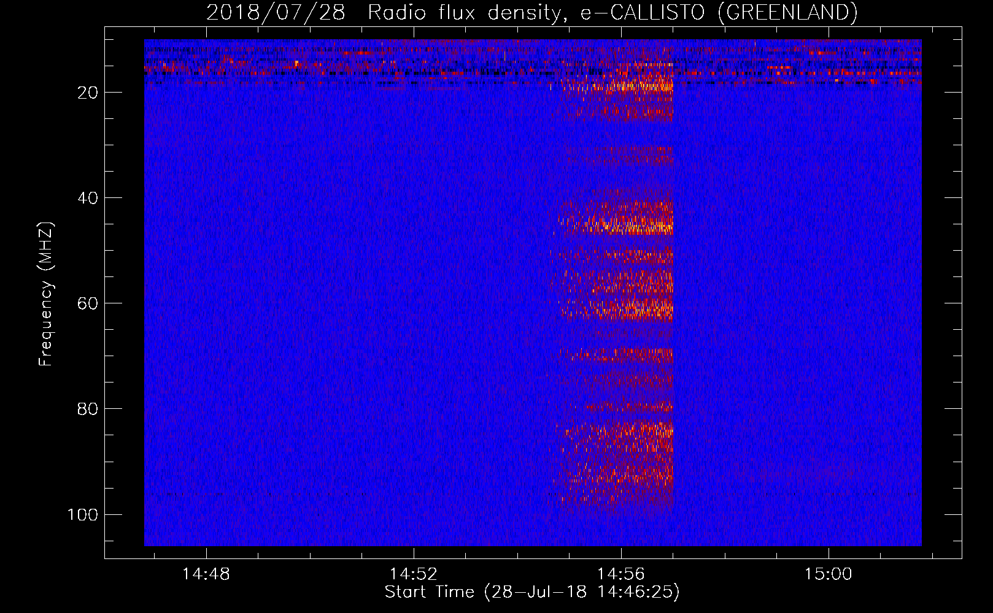Select the 14:52 time tick label

[414, 574]
